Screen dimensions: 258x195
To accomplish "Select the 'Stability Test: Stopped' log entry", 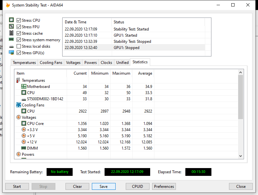I will (134, 42).
